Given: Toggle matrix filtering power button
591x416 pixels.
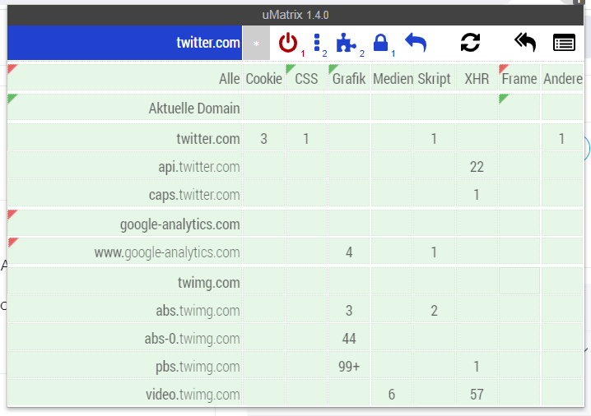Looking at the screenshot, I should tap(288, 43).
